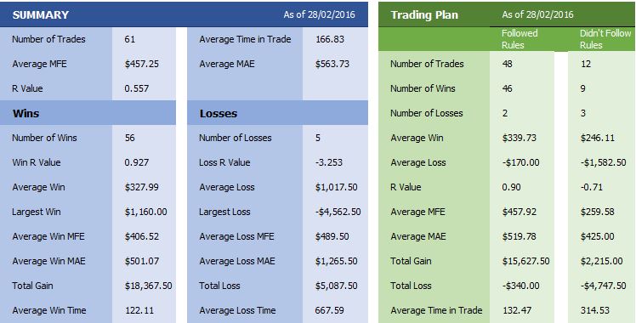
Task: Select the R Value cell 0.557
Action: [137, 88]
